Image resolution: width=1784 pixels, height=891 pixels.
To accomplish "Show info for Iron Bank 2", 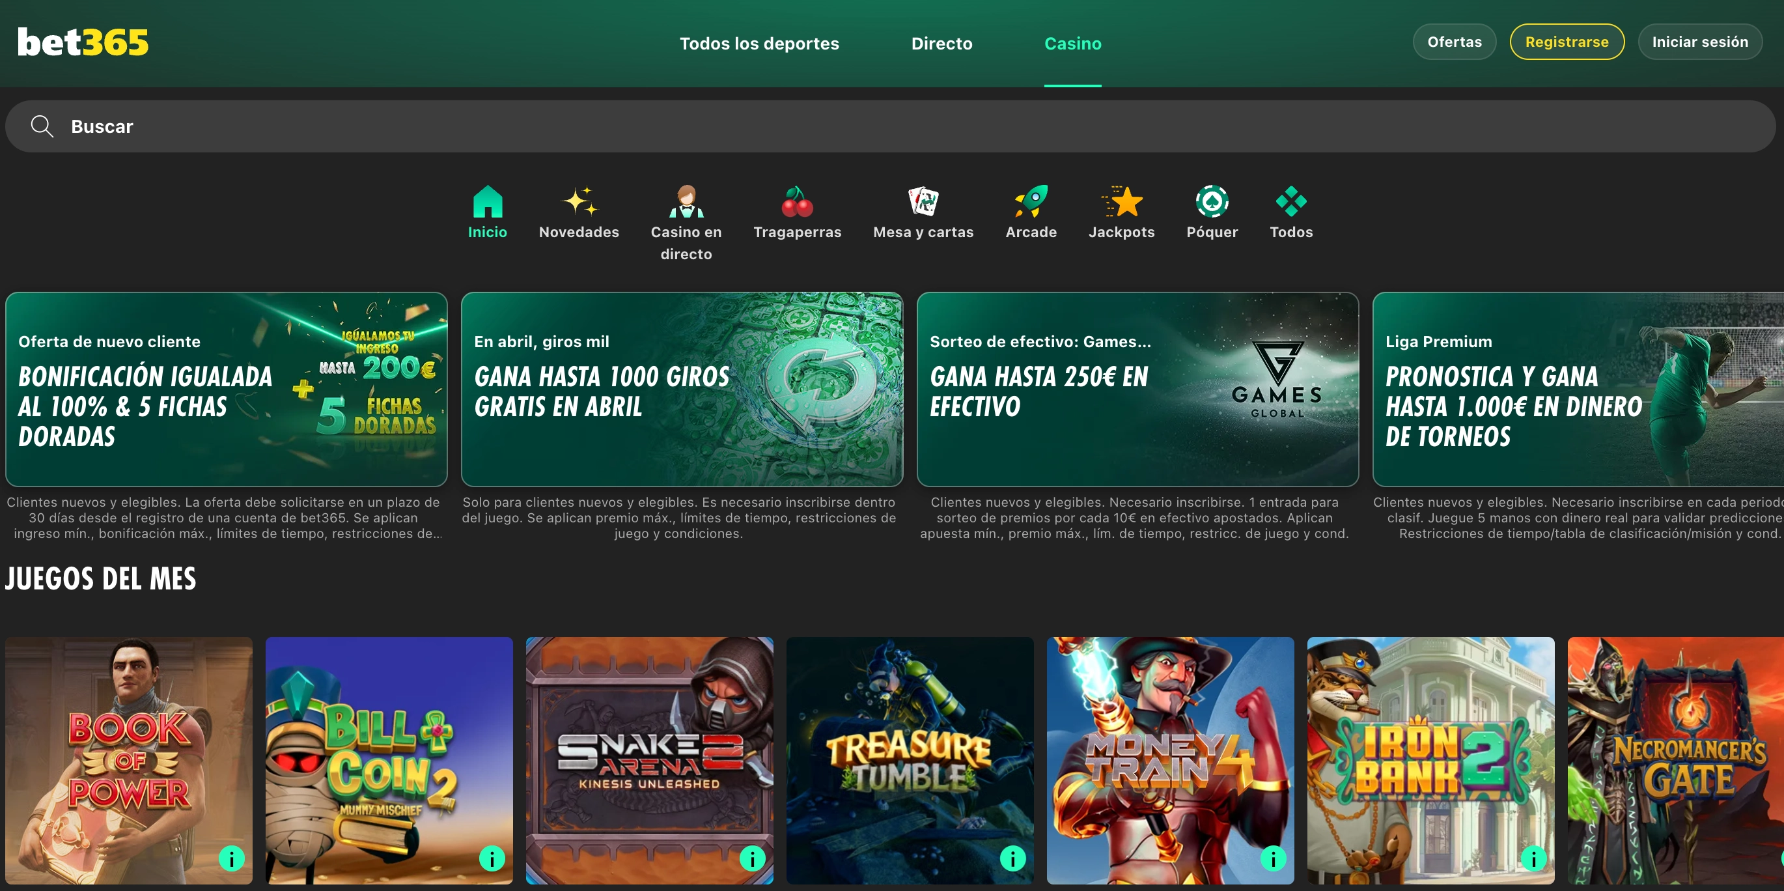I will pyautogui.click(x=1533, y=858).
